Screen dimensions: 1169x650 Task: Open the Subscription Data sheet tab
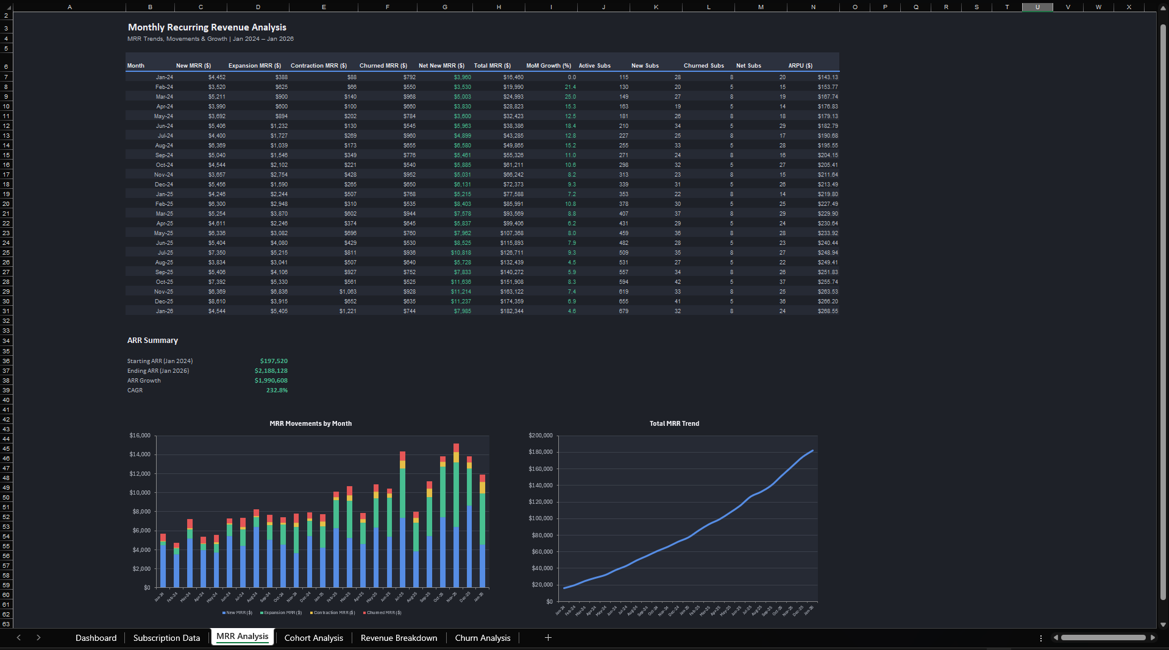[166, 638]
